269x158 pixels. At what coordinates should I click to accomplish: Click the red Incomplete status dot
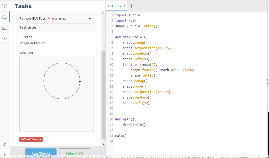(x=49, y=19)
